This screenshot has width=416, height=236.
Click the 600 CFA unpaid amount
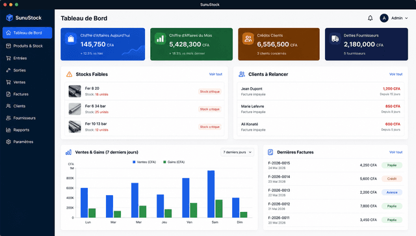click(x=393, y=124)
